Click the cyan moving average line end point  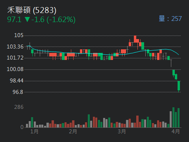[x=179, y=54]
